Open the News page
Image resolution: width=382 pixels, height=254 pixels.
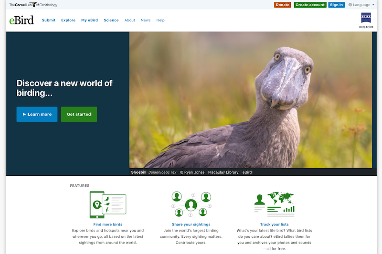coord(146,20)
